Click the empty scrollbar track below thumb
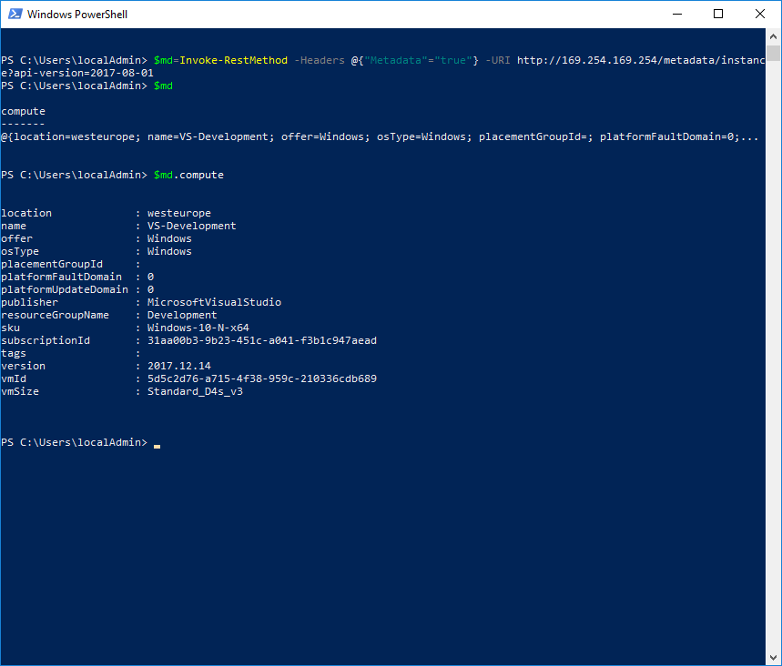The width and height of the screenshot is (782, 666). click(x=773, y=354)
